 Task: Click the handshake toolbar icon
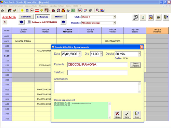(68, 11)
